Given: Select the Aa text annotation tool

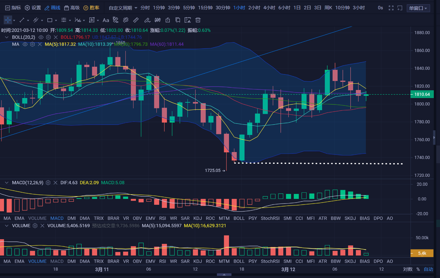Looking at the screenshot, I should [106, 20].
